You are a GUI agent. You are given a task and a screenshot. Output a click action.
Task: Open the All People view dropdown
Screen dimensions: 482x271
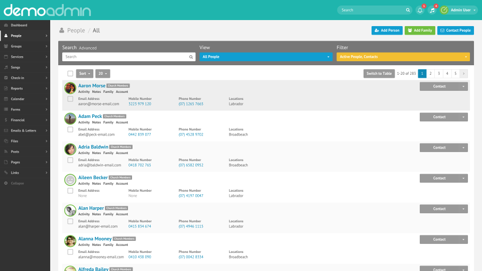(x=266, y=57)
